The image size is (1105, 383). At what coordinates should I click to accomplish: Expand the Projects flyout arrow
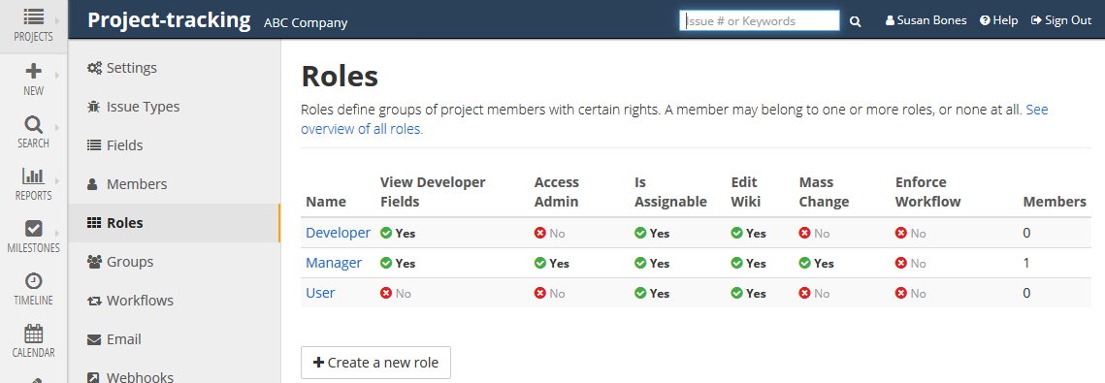tap(57, 22)
